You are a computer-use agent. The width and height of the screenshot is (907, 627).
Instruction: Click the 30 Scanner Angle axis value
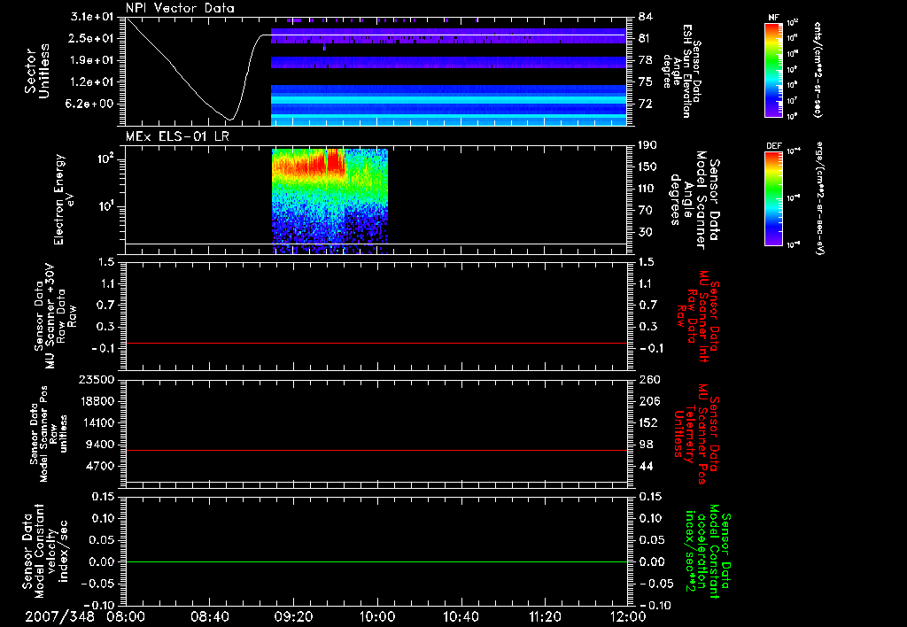[x=645, y=233]
